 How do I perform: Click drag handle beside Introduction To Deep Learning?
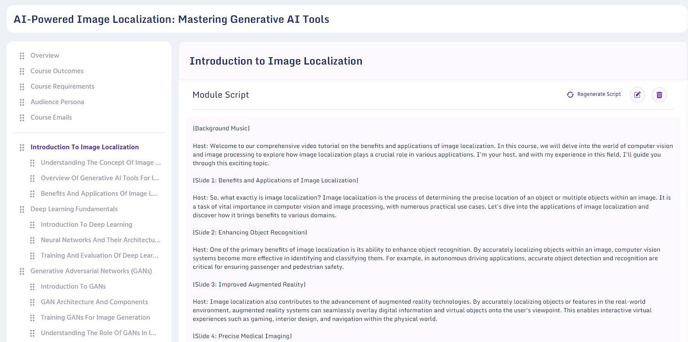(32, 225)
